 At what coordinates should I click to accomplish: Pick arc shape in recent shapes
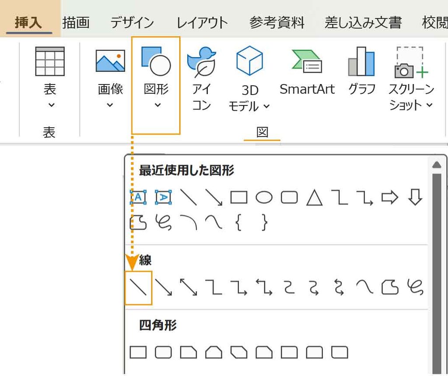[x=189, y=222]
